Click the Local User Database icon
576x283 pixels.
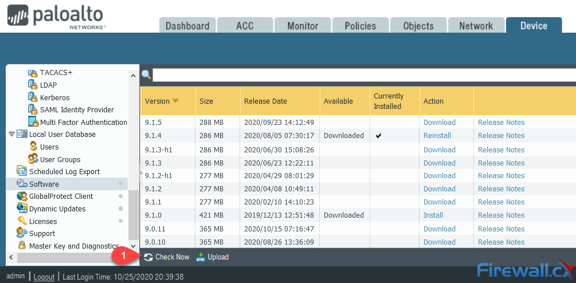pyautogui.click(x=22, y=135)
